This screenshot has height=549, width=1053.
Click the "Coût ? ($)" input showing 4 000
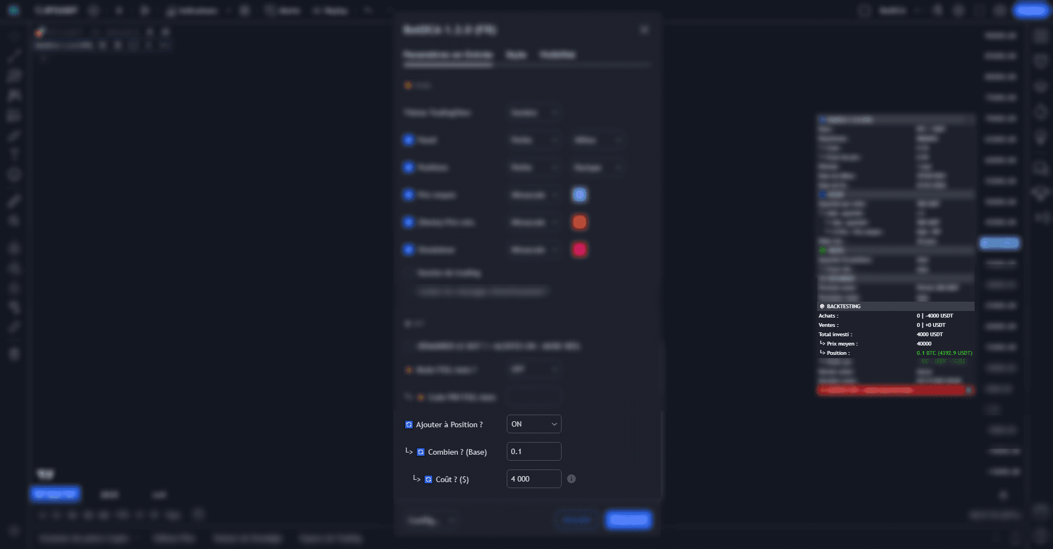[534, 479]
